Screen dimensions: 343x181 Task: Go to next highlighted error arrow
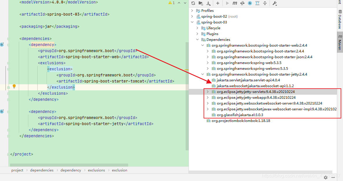[x=185, y=3]
